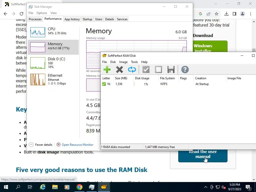Open taskbar search magnifier
256x192 pixels.
coord(18,187)
